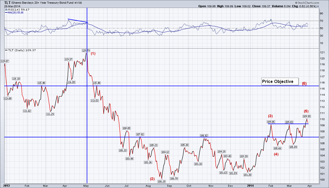The width and height of the screenshot is (329, 188).
Task: Click the 121 value on price axis
Action: 323,52
